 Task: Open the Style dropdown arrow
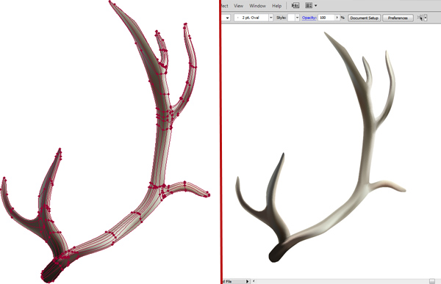297,18
